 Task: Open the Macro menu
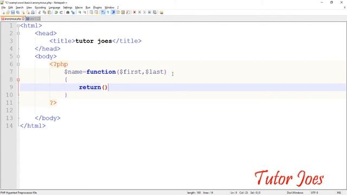pyautogui.click(x=79, y=8)
